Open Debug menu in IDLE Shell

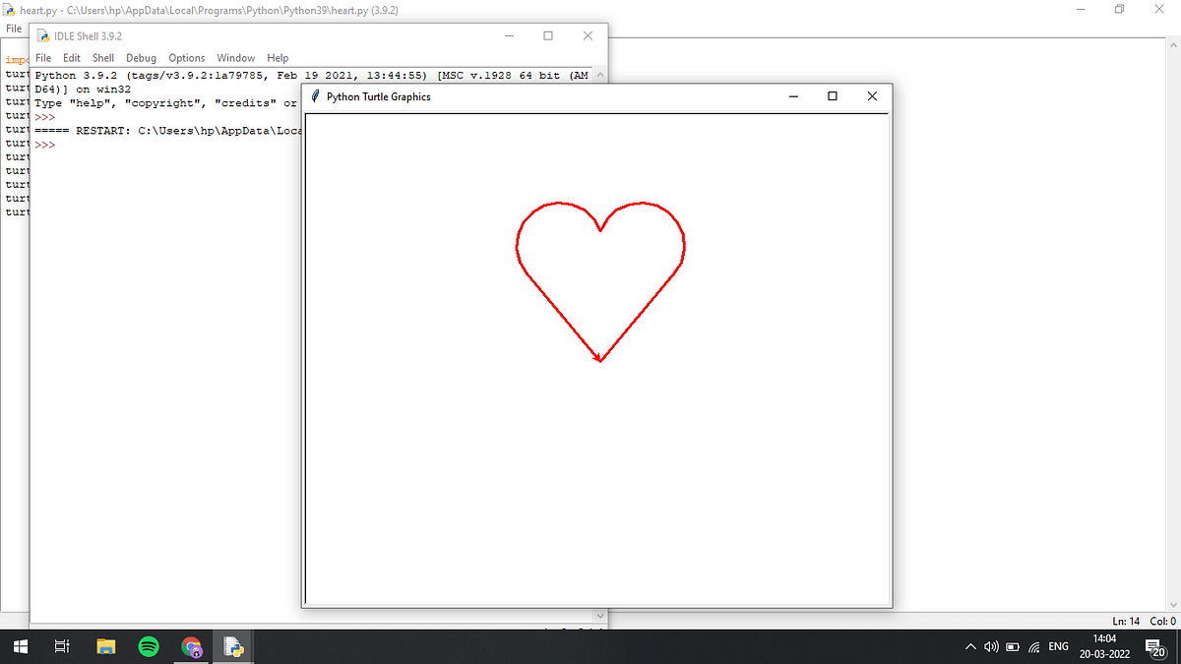tap(141, 58)
